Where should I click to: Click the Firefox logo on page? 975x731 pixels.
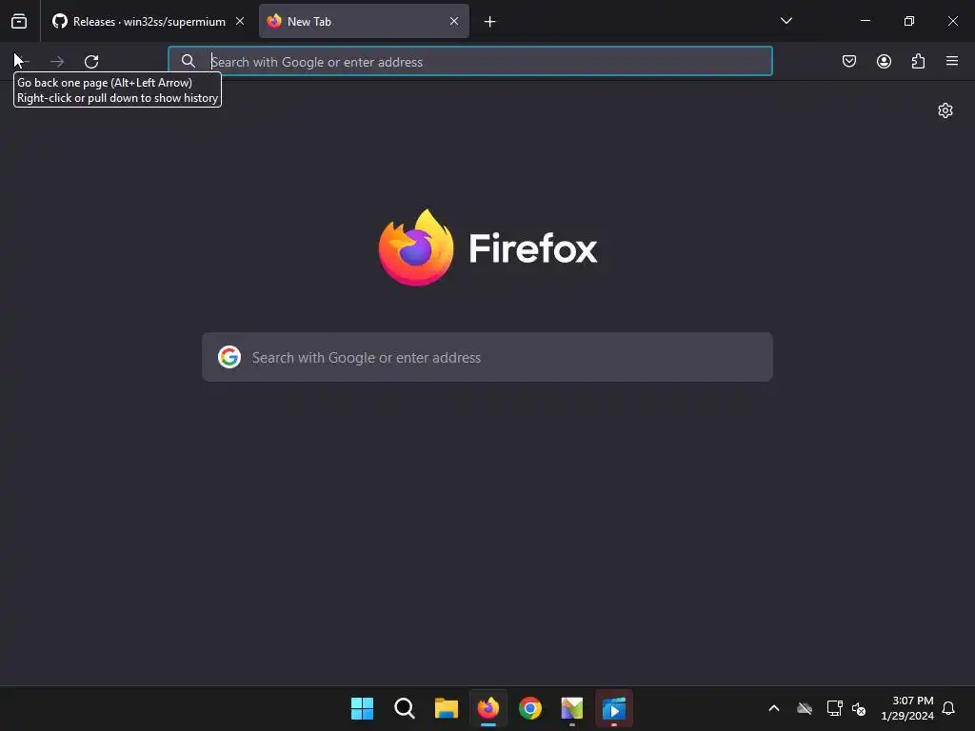point(416,247)
